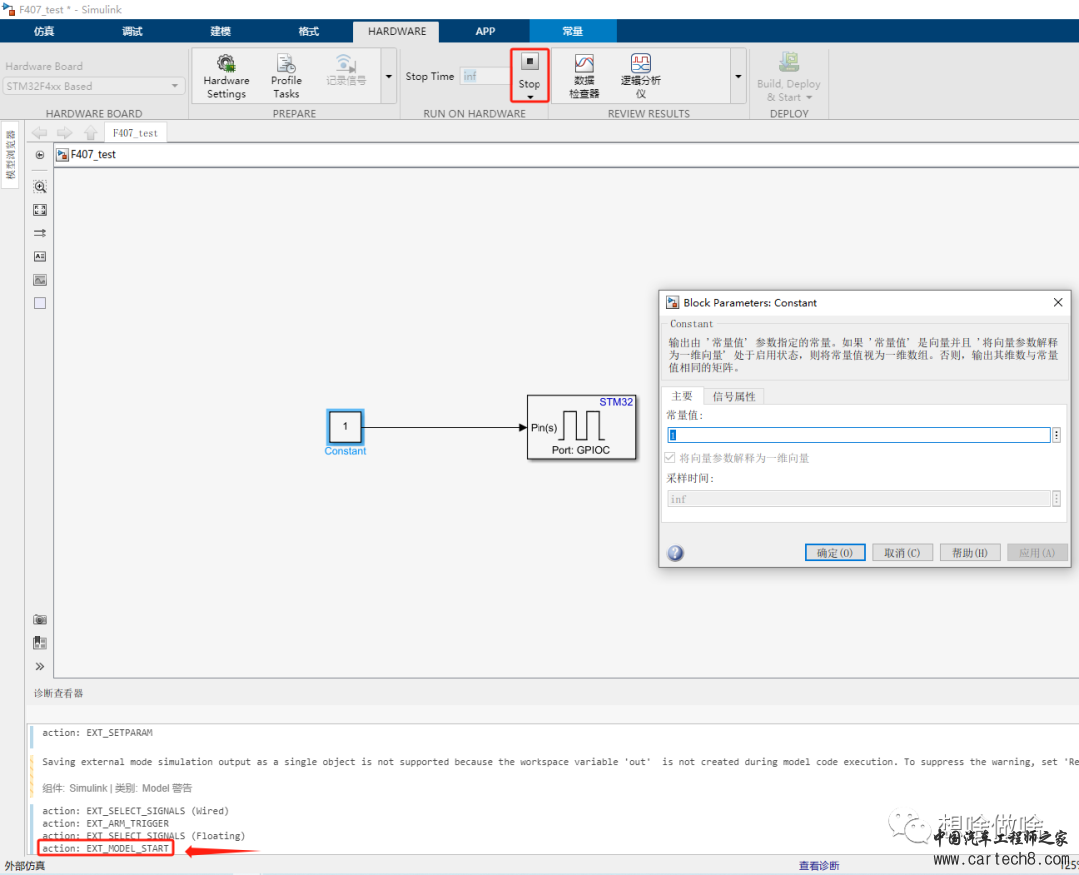Click the Stop Time field
Screen dimensions: 1079x875
tap(484, 76)
